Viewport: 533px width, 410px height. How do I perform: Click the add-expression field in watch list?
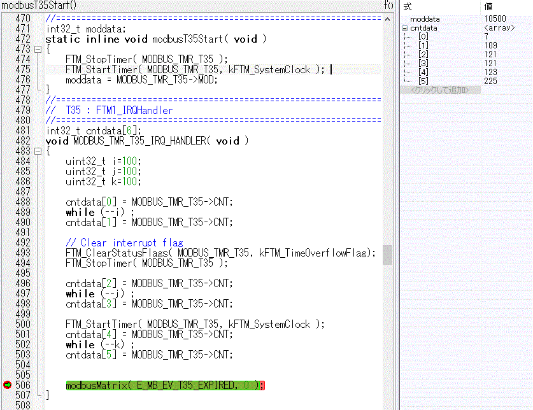click(440, 90)
